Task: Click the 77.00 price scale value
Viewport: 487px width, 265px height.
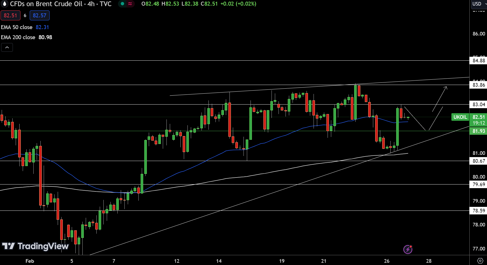Action: coord(479,249)
